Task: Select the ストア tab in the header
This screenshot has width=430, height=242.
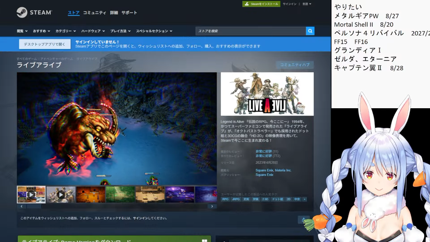Action: point(74,13)
